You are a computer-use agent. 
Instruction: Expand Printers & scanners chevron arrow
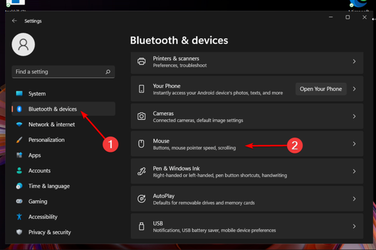pyautogui.click(x=354, y=61)
